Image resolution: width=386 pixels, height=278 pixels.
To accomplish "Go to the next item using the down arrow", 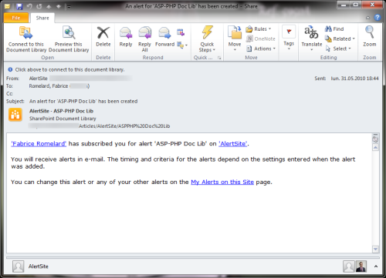I will [x=59, y=6].
